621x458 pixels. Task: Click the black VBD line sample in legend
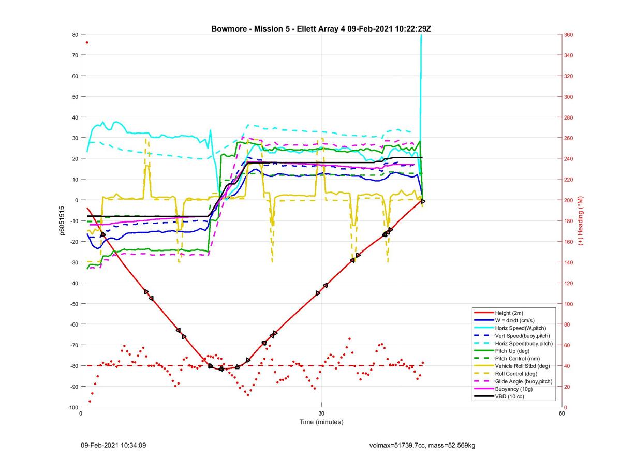pyautogui.click(x=483, y=396)
